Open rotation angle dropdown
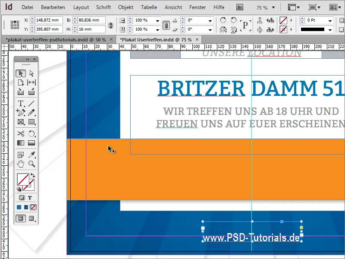The image size is (345, 259). tap(210, 20)
